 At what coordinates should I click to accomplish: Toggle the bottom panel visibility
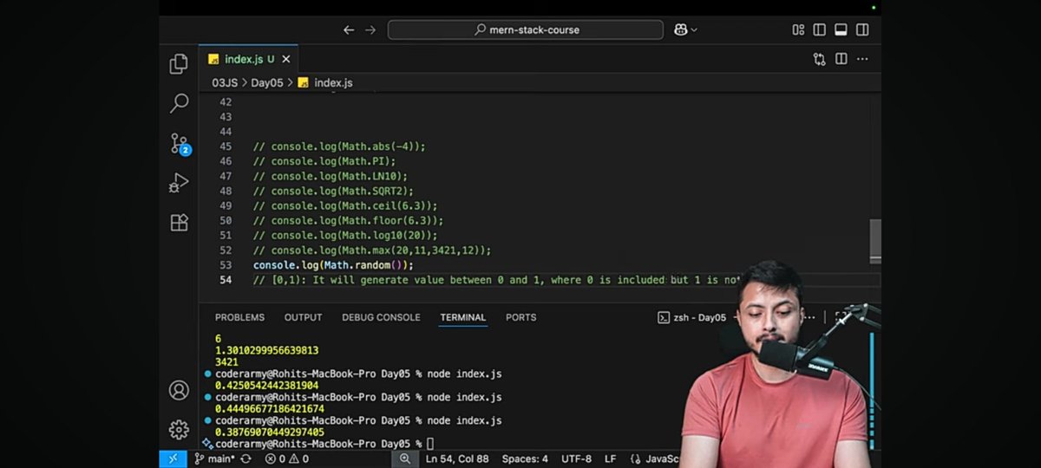[841, 29]
